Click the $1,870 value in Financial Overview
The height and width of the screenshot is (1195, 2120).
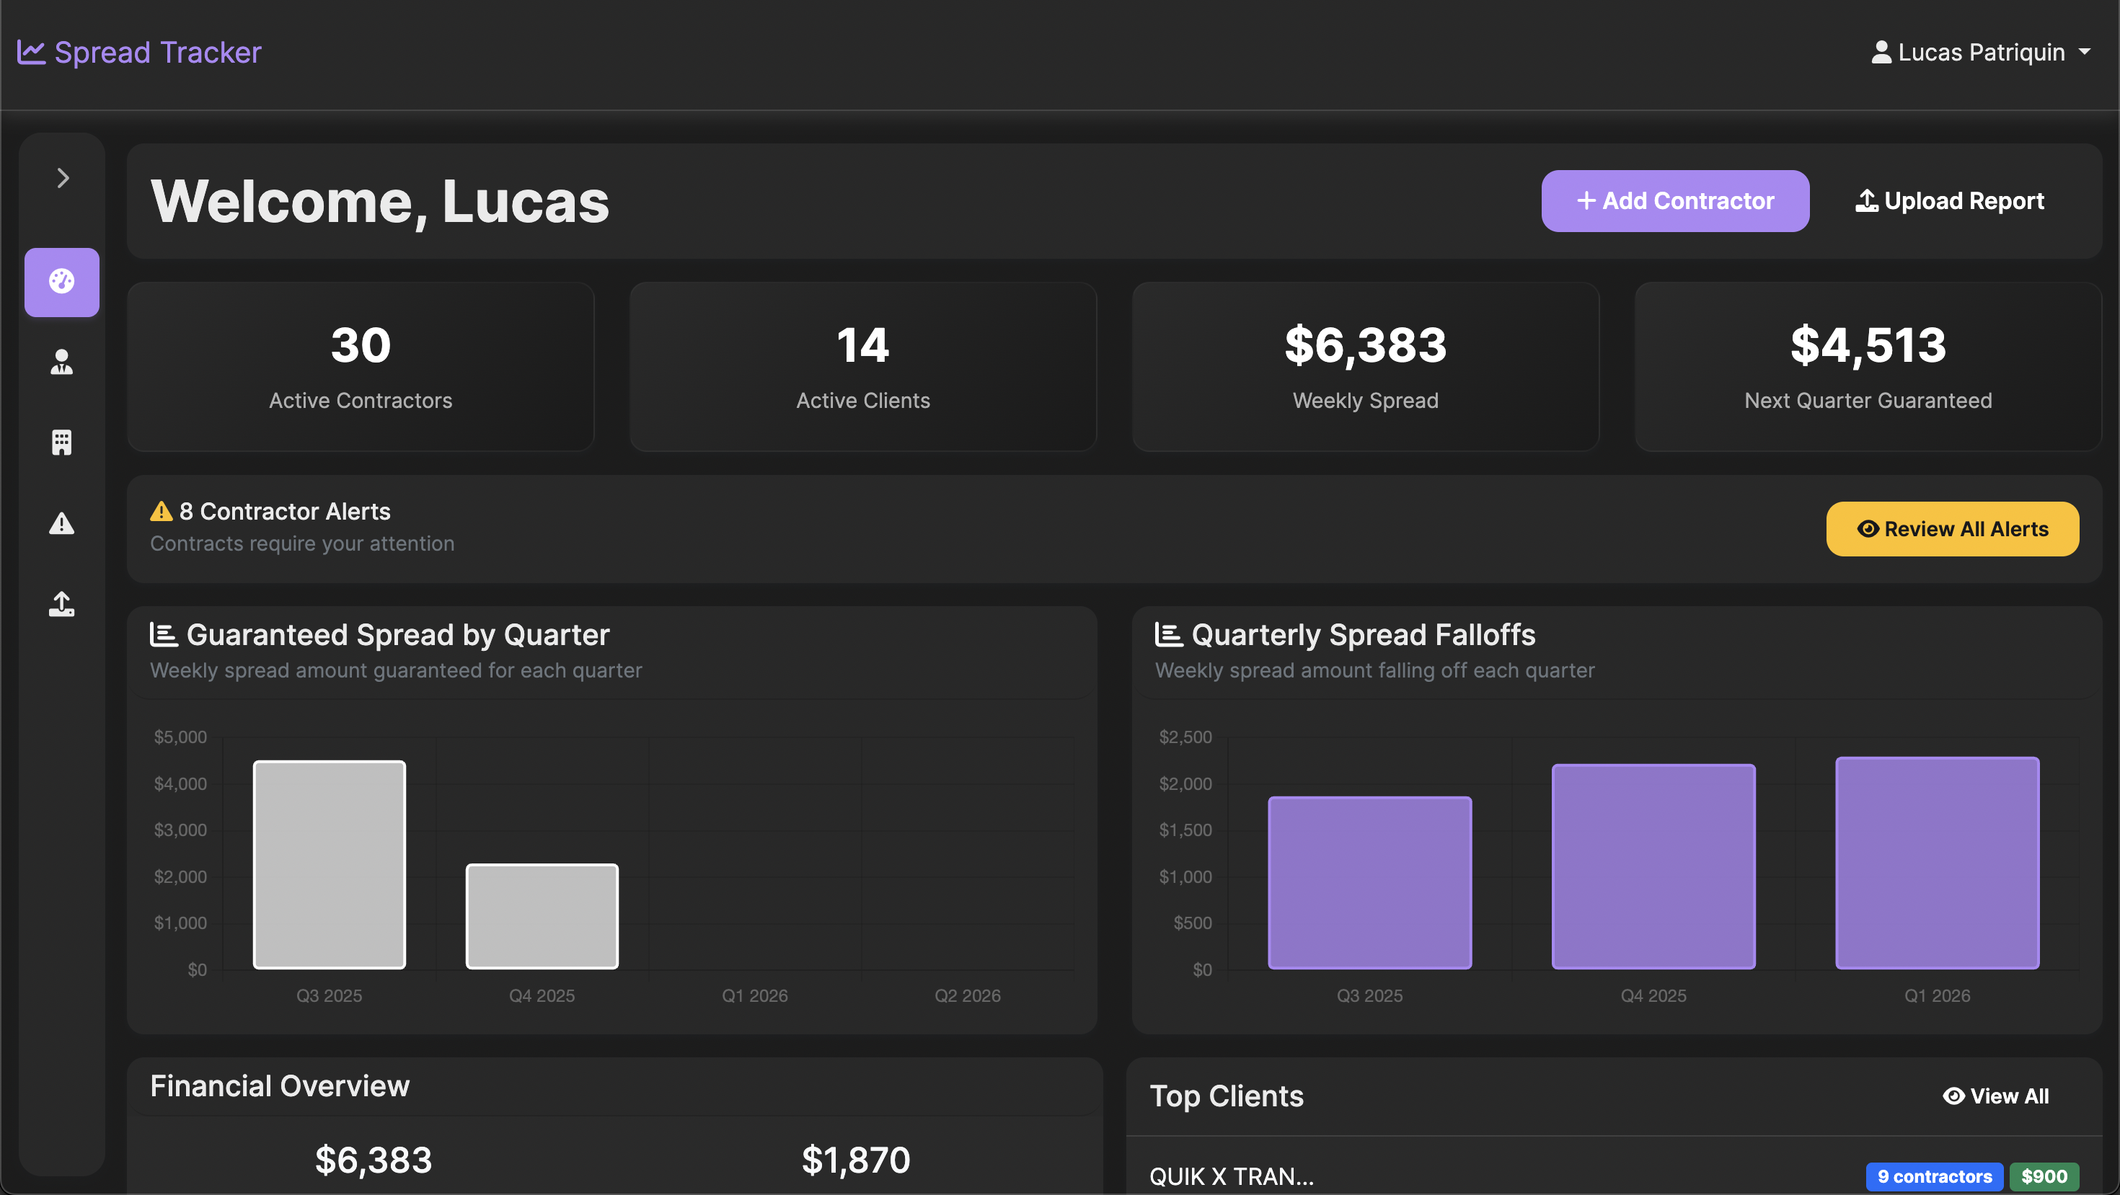coord(856,1160)
